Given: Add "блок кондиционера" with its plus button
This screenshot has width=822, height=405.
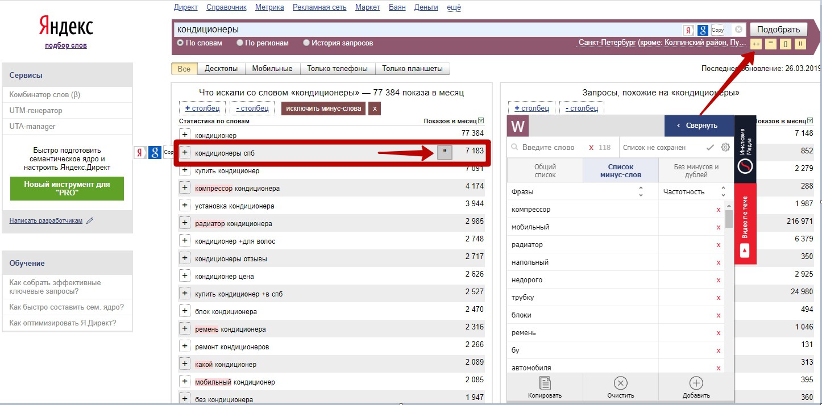Looking at the screenshot, I should (x=184, y=311).
